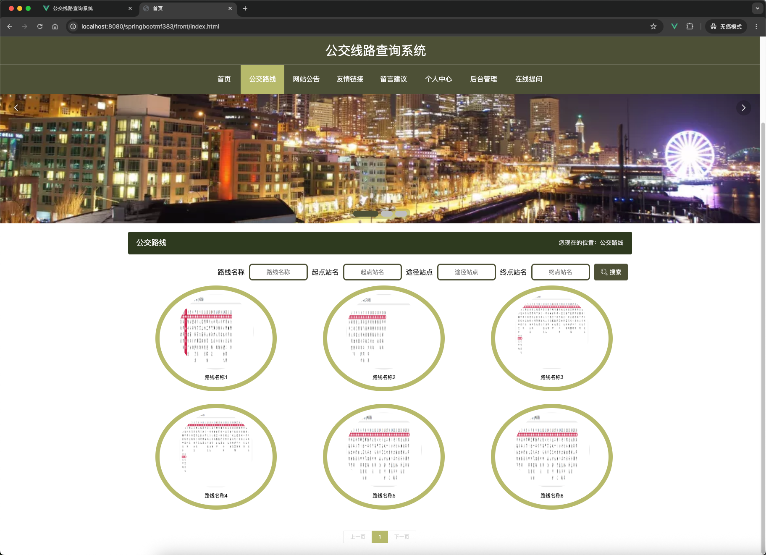Open 友情链接 in the navigation bar
Screen dimensions: 766x555
(x=350, y=79)
